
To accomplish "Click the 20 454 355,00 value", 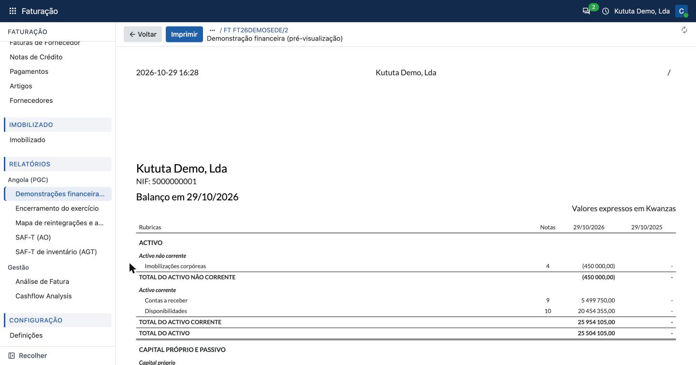I will (x=596, y=311).
